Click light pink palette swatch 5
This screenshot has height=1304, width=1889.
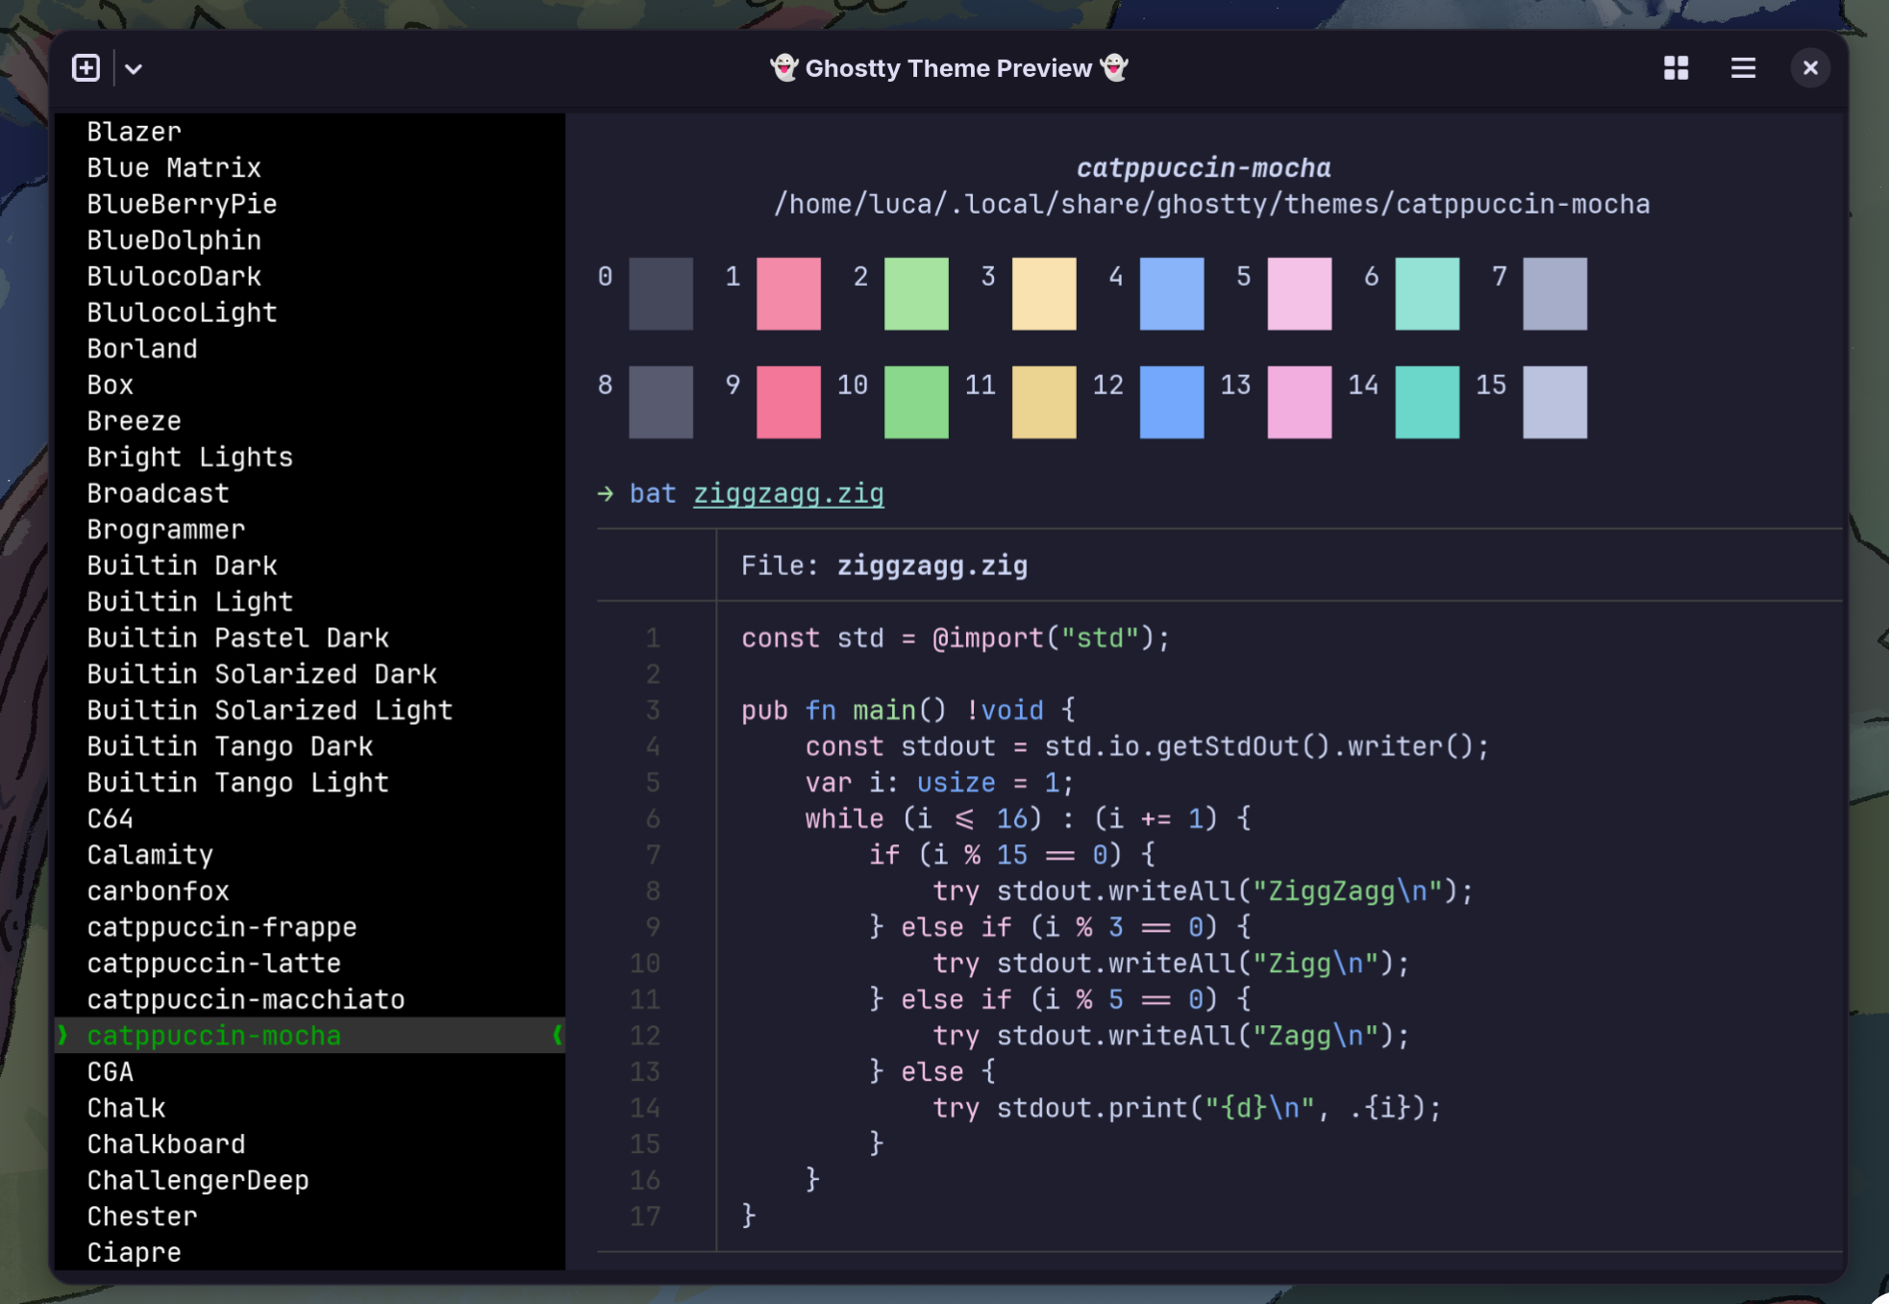(x=1300, y=293)
